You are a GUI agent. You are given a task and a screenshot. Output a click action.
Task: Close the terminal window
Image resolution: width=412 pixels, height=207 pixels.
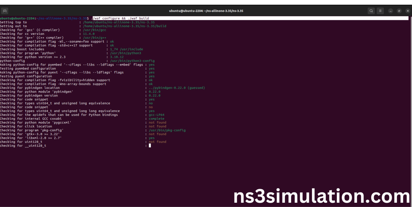click(x=408, y=11)
